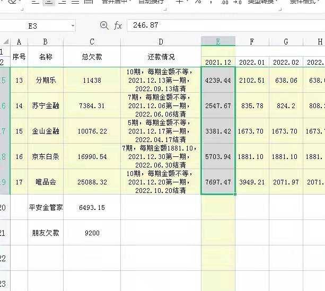The width and height of the screenshot is (325, 291).
Task: Click the 4239.44 cell in column E
Action: click(218, 80)
